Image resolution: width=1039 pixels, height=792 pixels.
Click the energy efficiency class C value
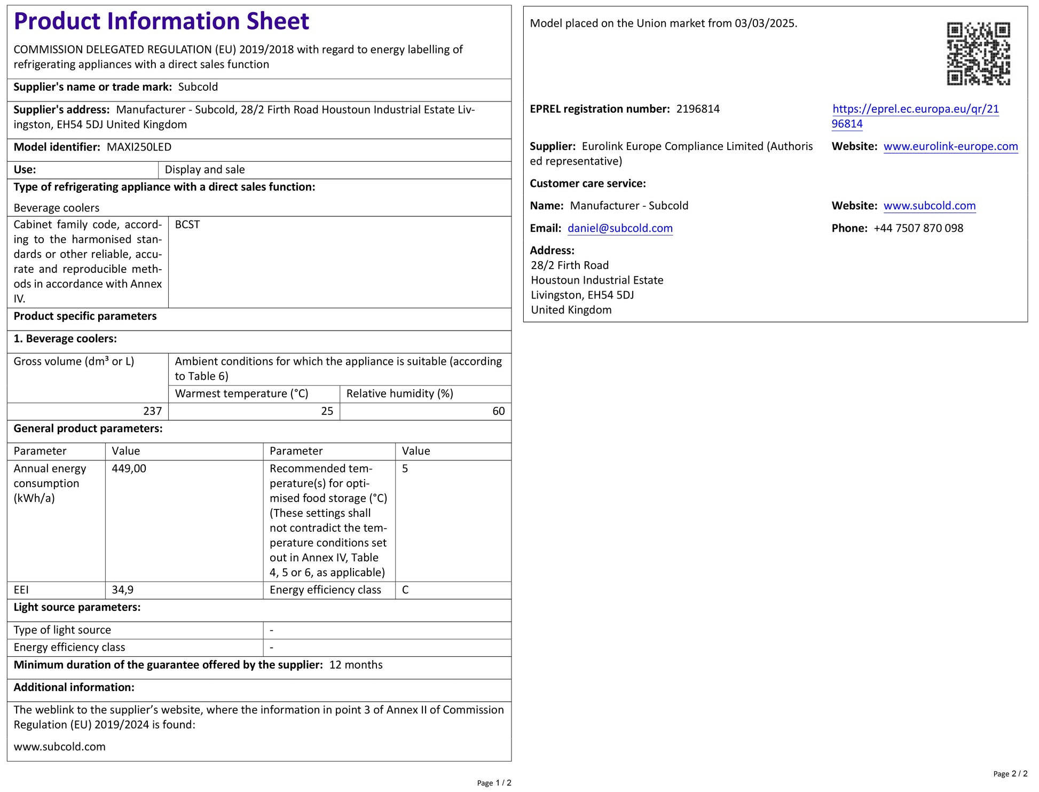tap(405, 590)
